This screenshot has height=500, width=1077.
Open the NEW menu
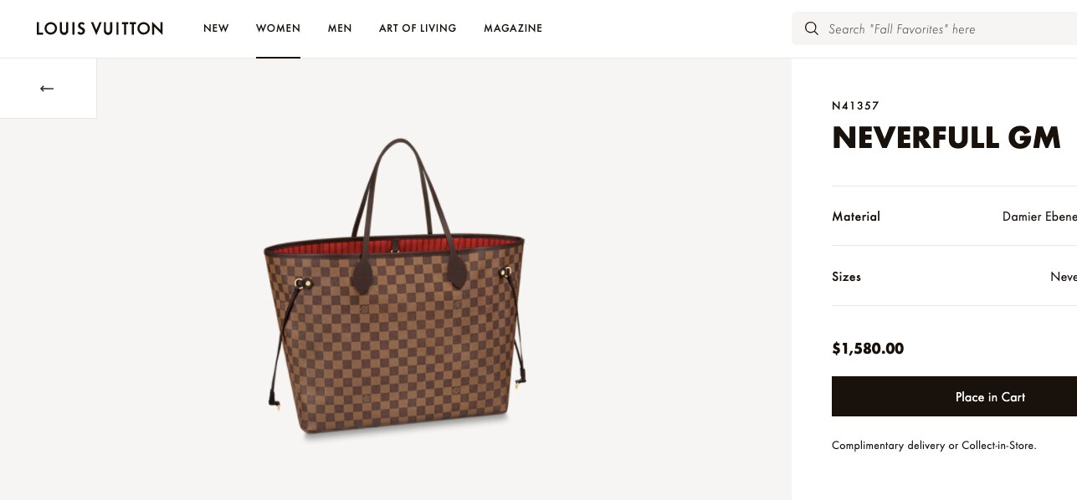[x=216, y=28]
